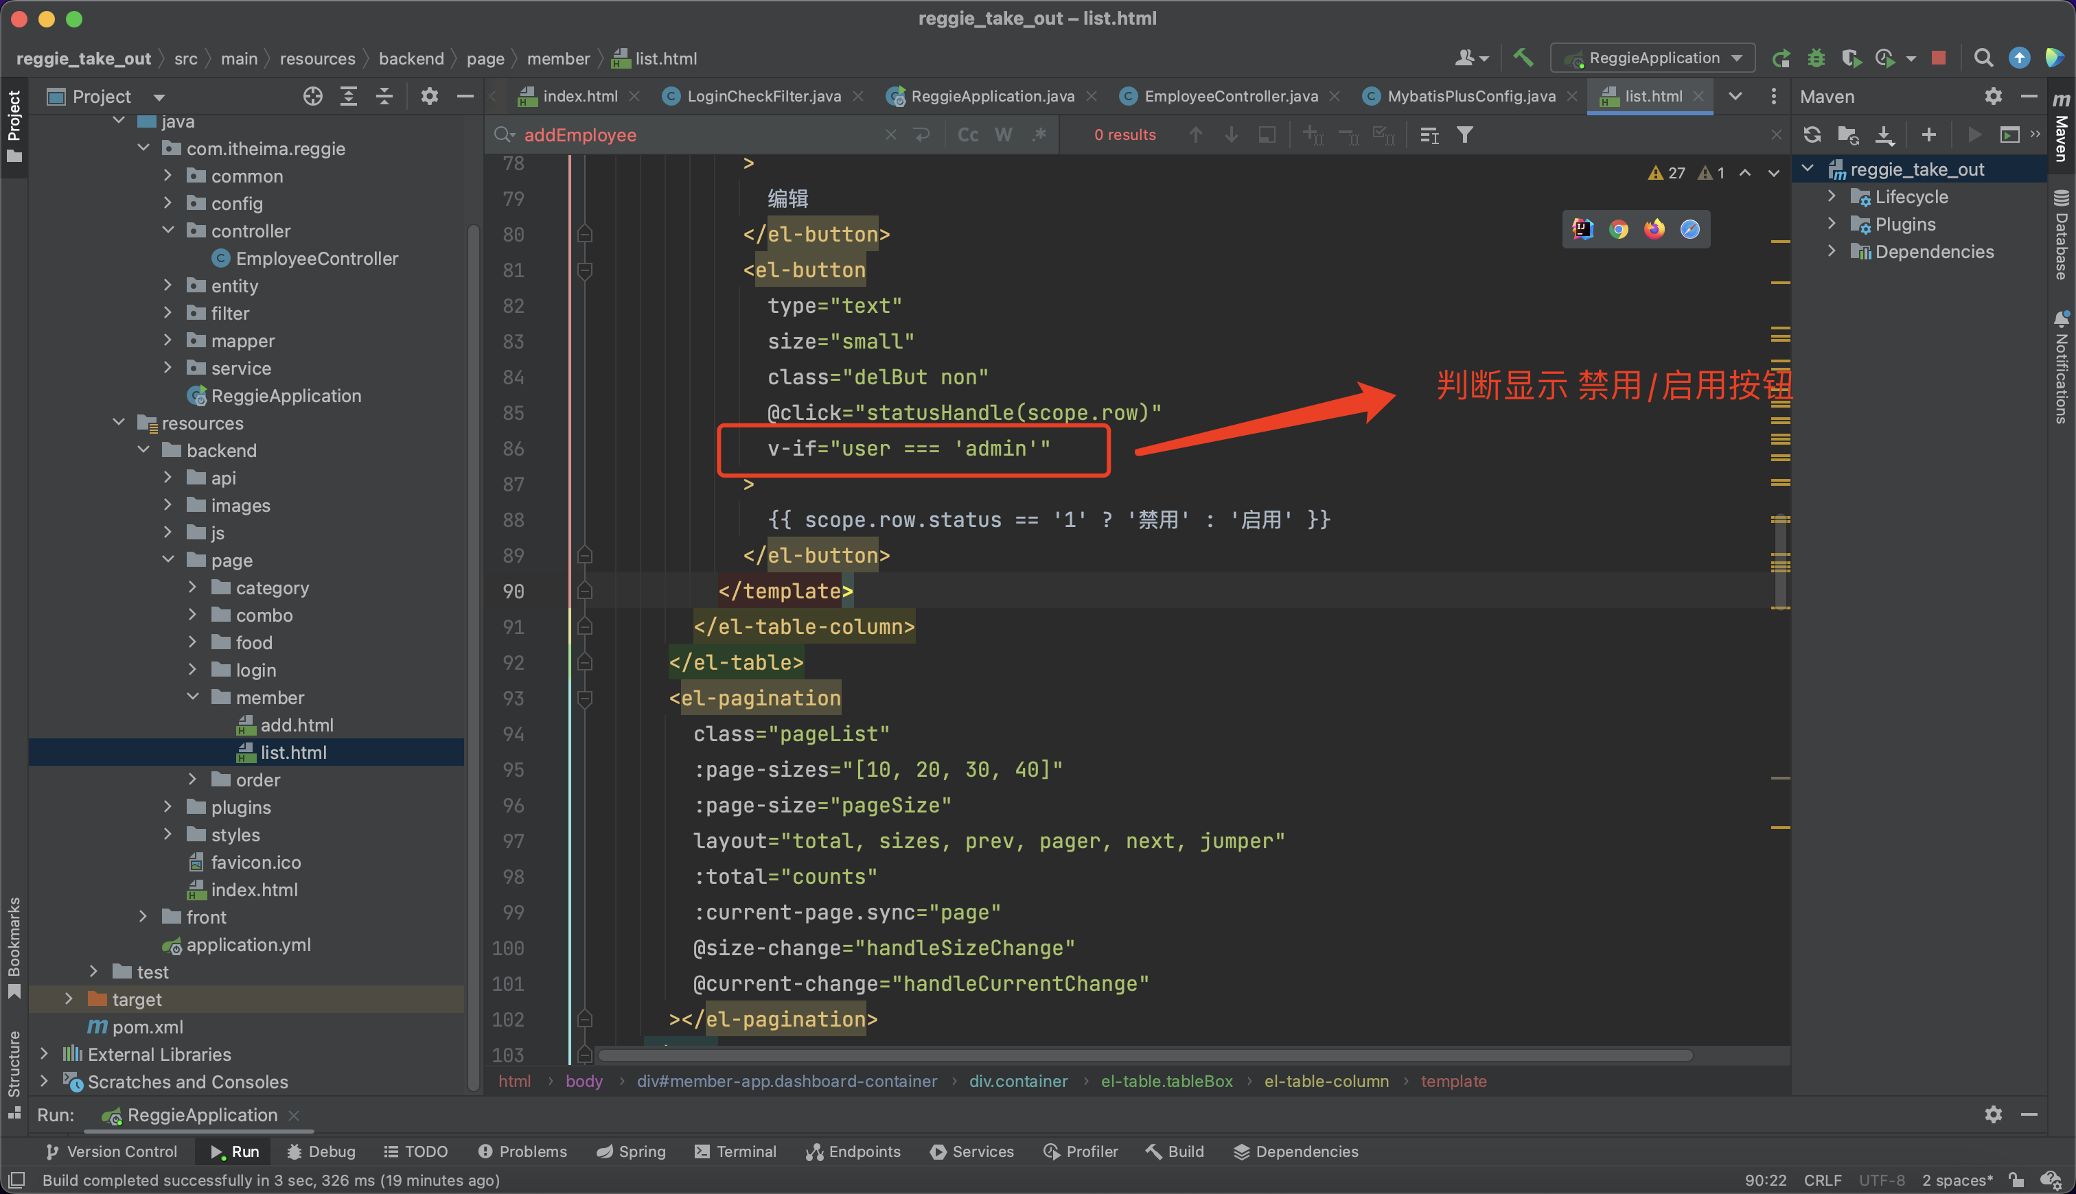This screenshot has width=2076, height=1194.
Task: Toggle Words option in search bar
Action: pos(1003,135)
